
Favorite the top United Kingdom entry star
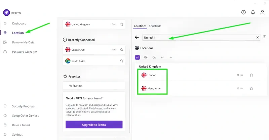click(x=122, y=24)
